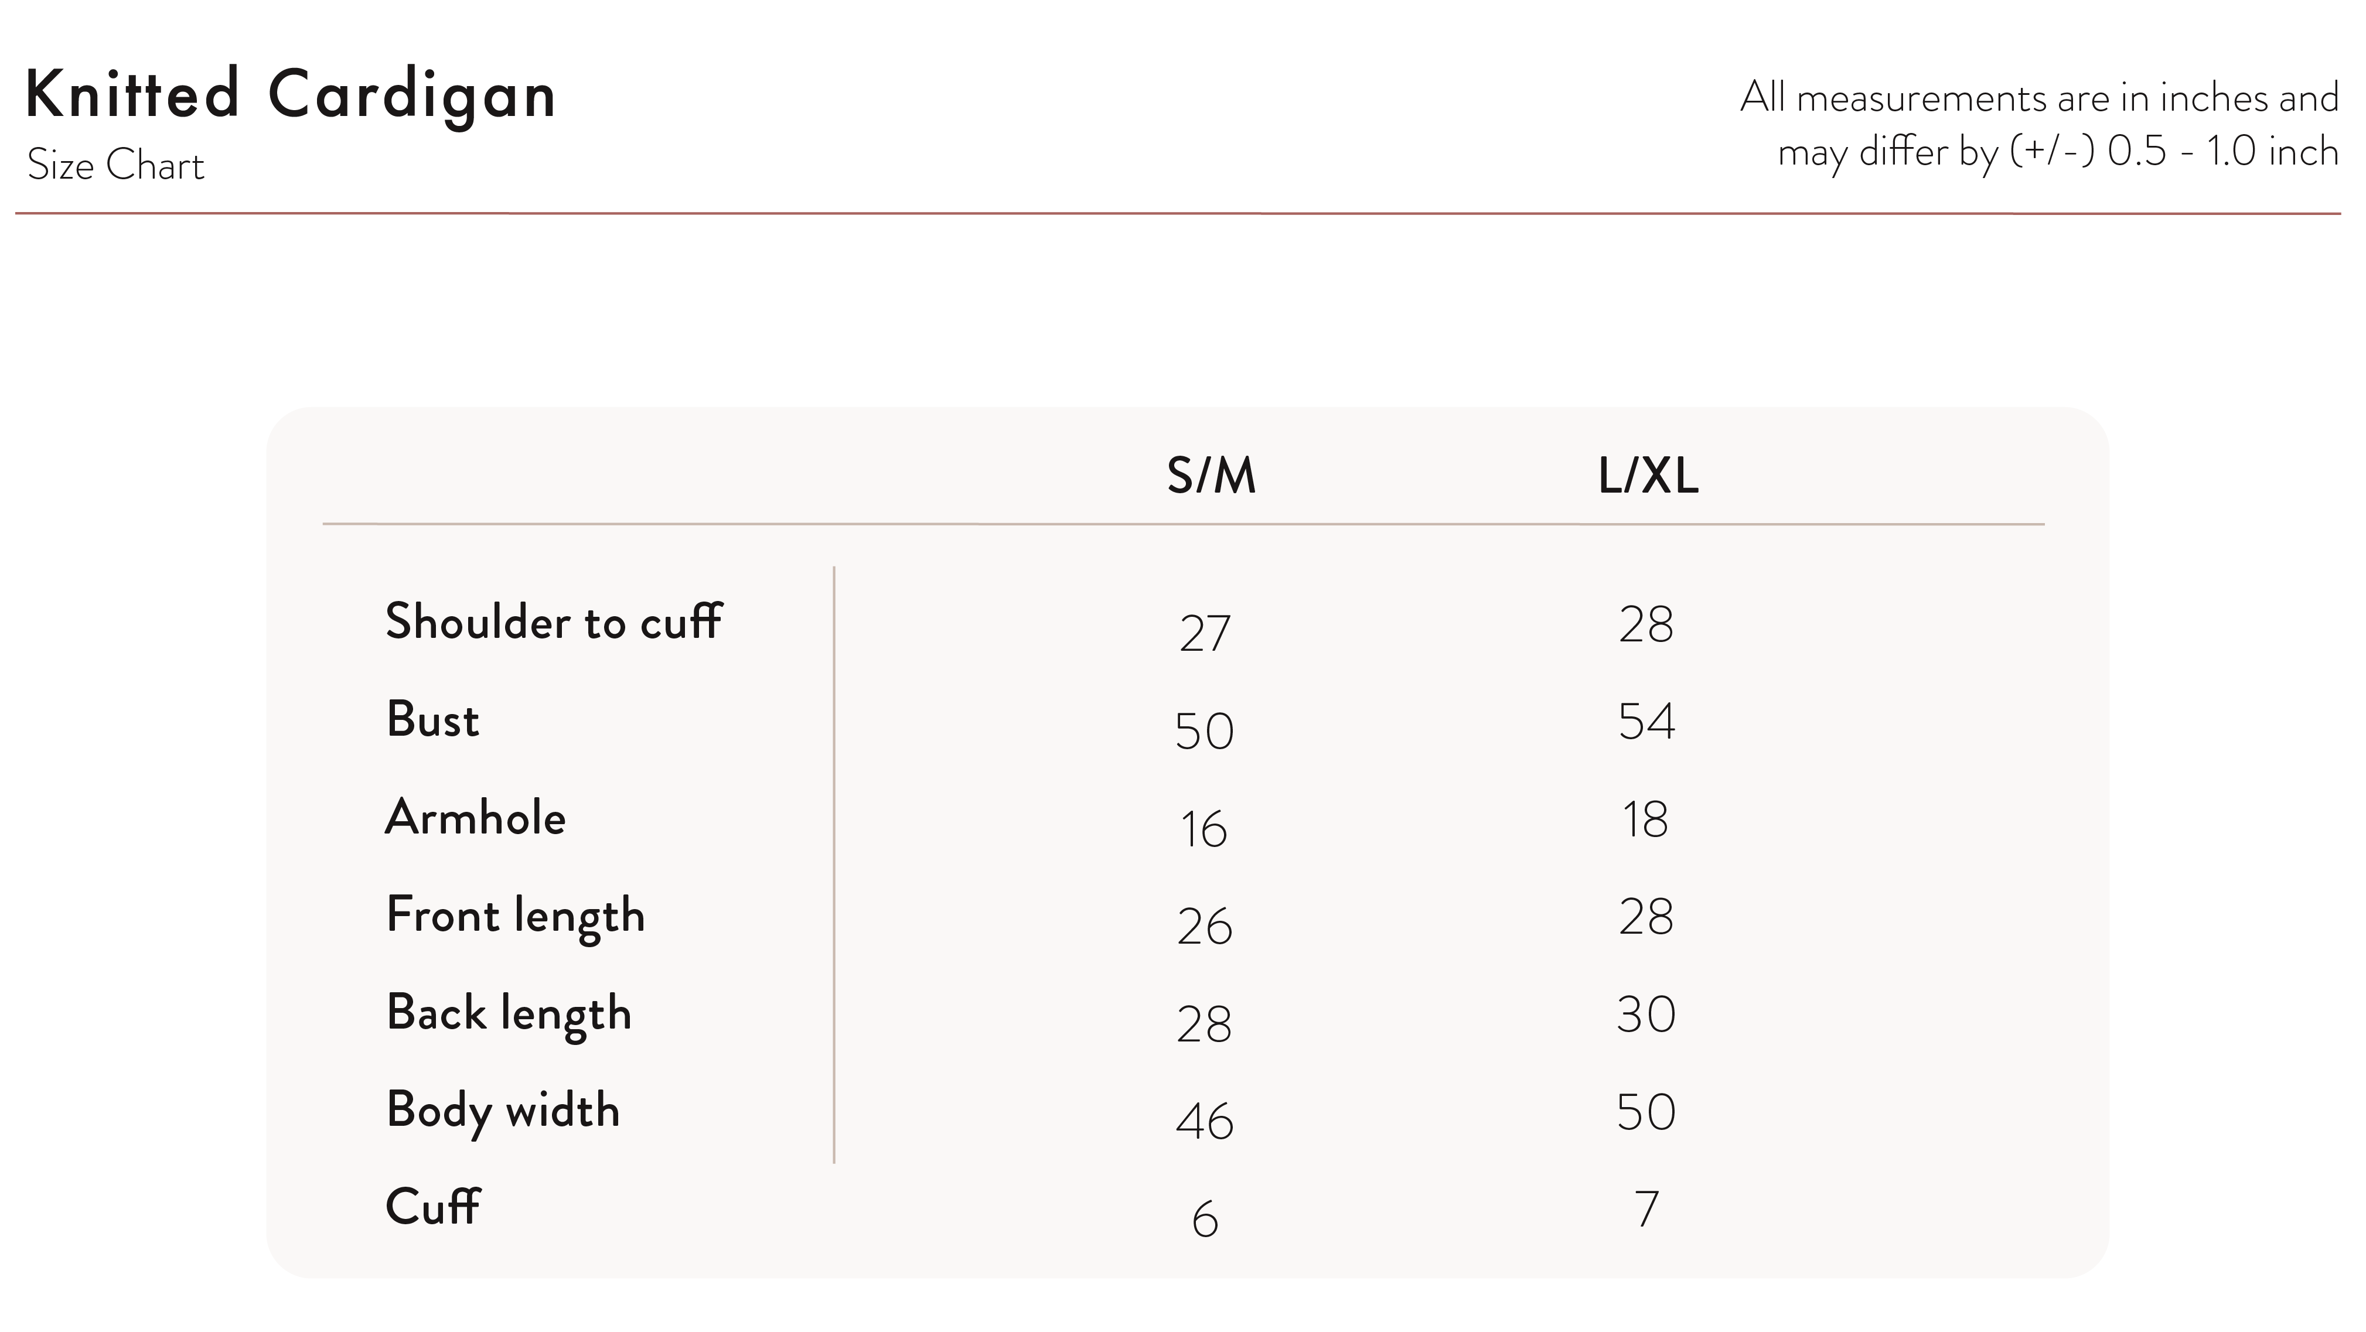Select the Shoulder to cuff row label
The width and height of the screenshot is (2366, 1332).
tap(554, 621)
